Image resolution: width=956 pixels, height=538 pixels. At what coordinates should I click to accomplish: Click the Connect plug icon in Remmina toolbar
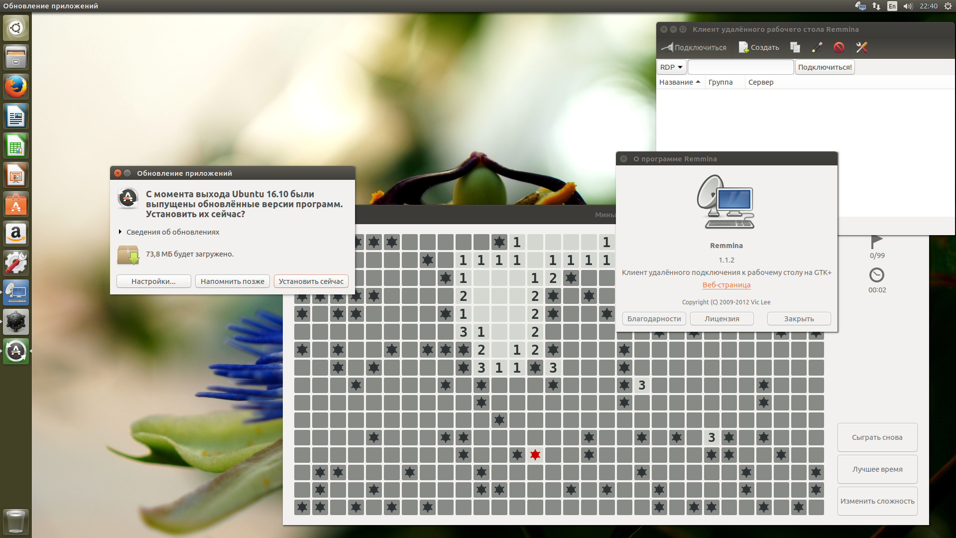(x=693, y=47)
